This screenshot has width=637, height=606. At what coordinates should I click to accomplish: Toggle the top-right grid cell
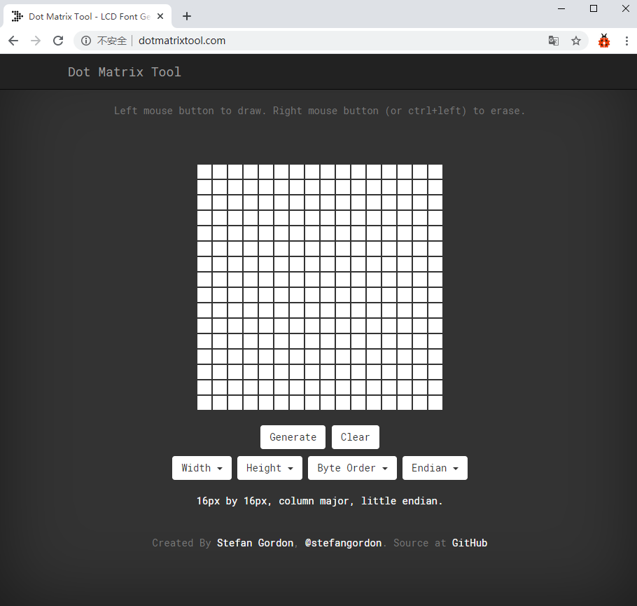pyautogui.click(x=435, y=172)
